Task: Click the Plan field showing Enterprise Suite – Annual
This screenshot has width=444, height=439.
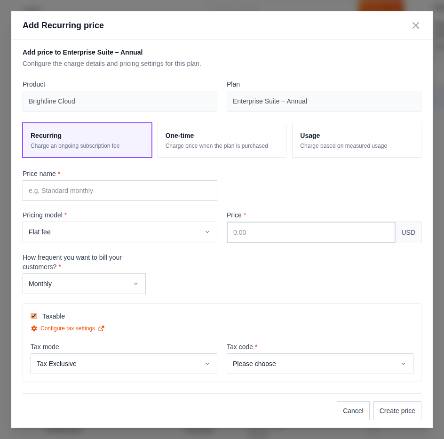Action: [x=324, y=101]
